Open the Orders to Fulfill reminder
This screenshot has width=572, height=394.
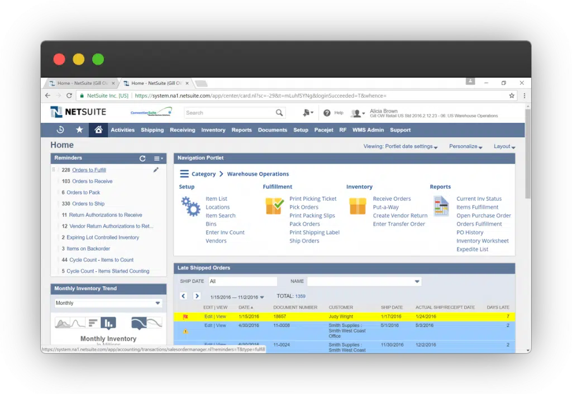coord(89,170)
